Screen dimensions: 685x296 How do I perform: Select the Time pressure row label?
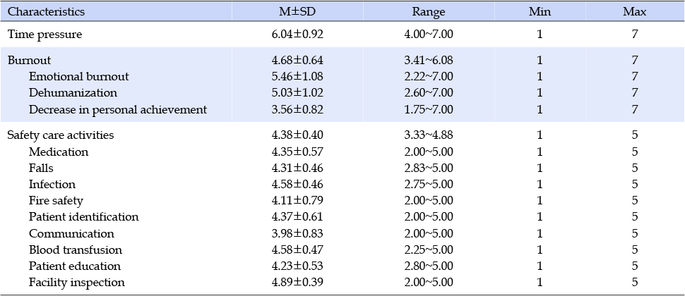coord(44,35)
